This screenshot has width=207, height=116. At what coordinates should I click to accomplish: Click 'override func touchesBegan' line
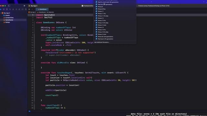tap(84, 73)
